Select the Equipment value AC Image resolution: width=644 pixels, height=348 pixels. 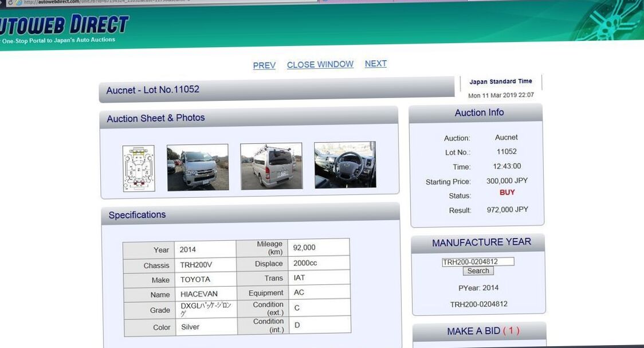[299, 292]
